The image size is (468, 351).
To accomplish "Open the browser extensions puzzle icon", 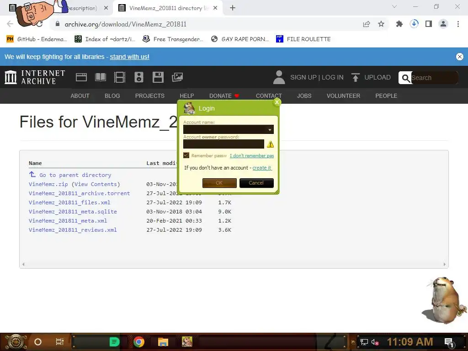I will click(x=399, y=24).
